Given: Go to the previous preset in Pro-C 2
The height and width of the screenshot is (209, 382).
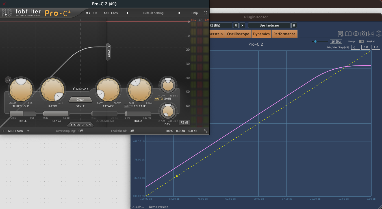Looking at the screenshot, I should pos(127,13).
